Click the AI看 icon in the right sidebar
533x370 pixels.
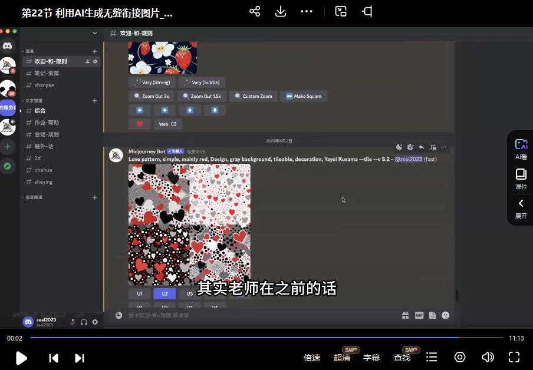[521, 147]
